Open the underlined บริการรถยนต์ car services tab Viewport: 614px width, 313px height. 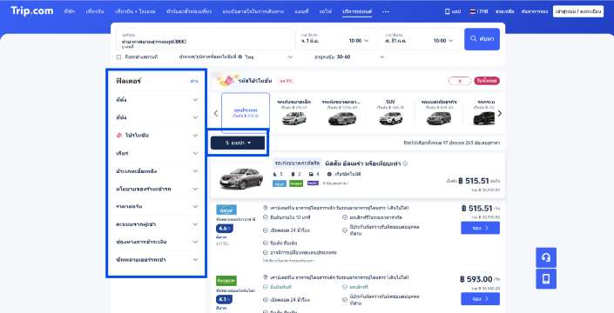point(357,11)
